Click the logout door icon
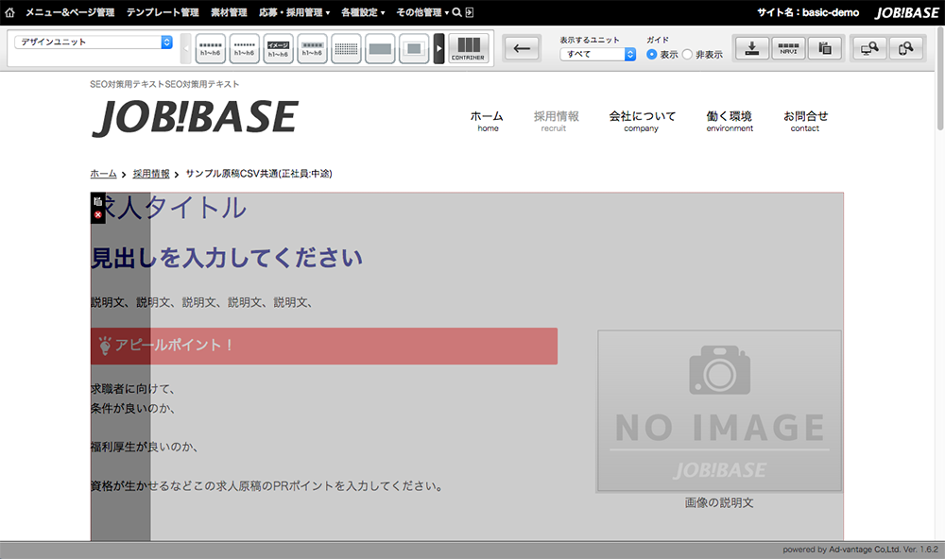The width and height of the screenshot is (945, 559). tap(470, 12)
